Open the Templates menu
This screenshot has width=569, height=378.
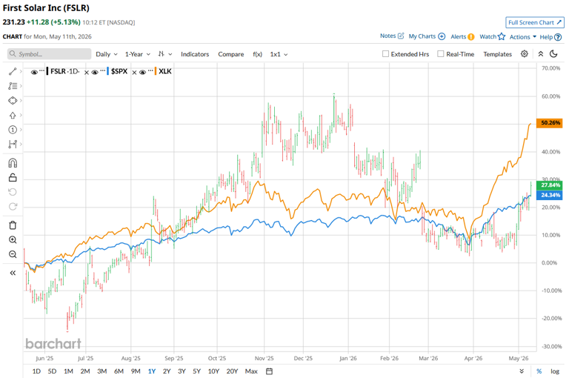pyautogui.click(x=498, y=54)
